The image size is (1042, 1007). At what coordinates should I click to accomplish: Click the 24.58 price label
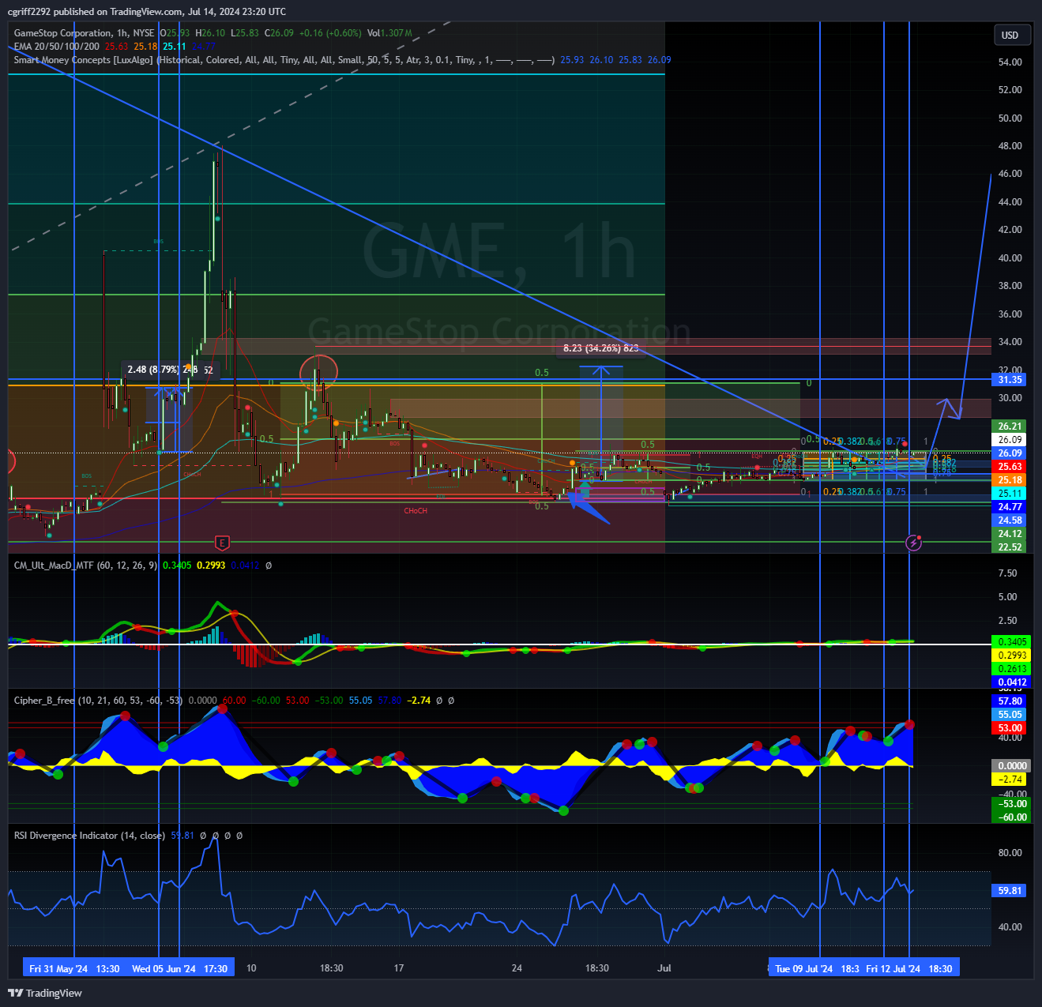(1010, 520)
